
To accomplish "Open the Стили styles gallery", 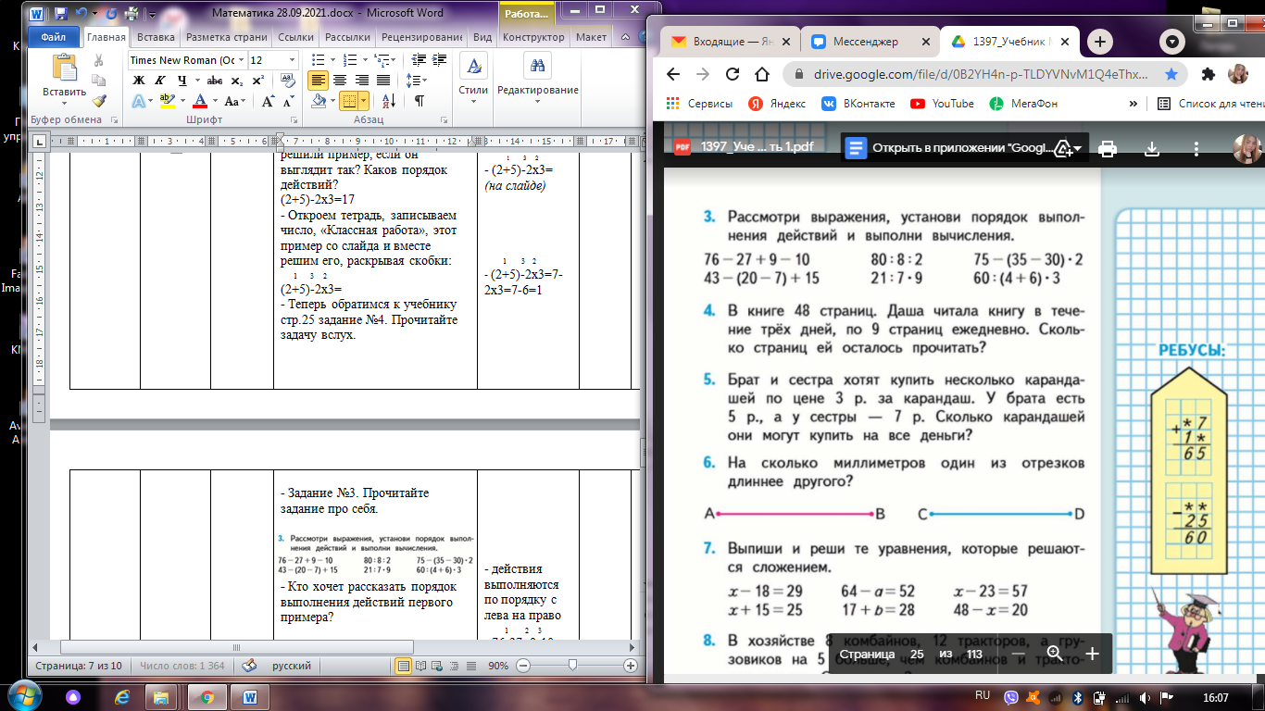I will coord(473,76).
